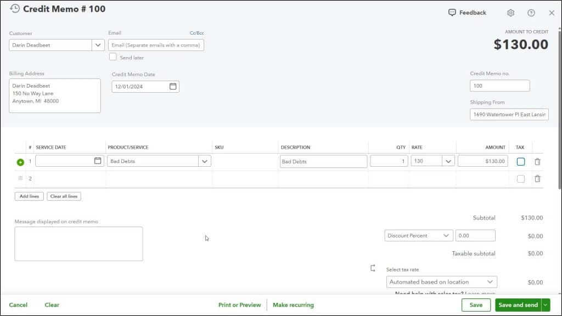Toggle the Send later checkbox

(x=113, y=57)
